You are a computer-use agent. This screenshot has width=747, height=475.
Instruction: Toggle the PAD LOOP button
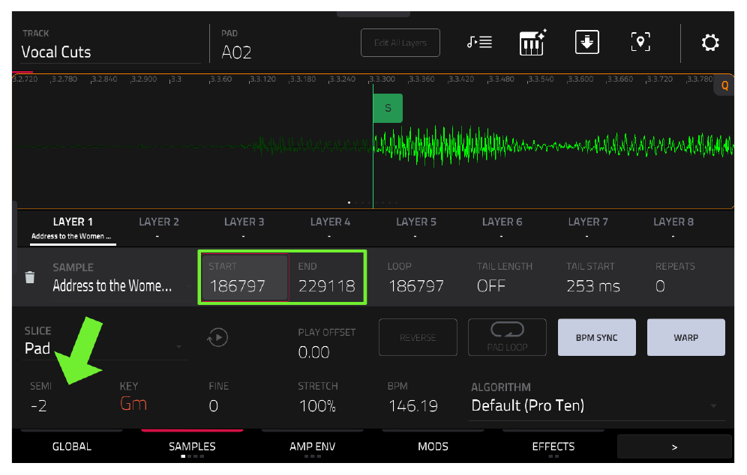pos(507,337)
